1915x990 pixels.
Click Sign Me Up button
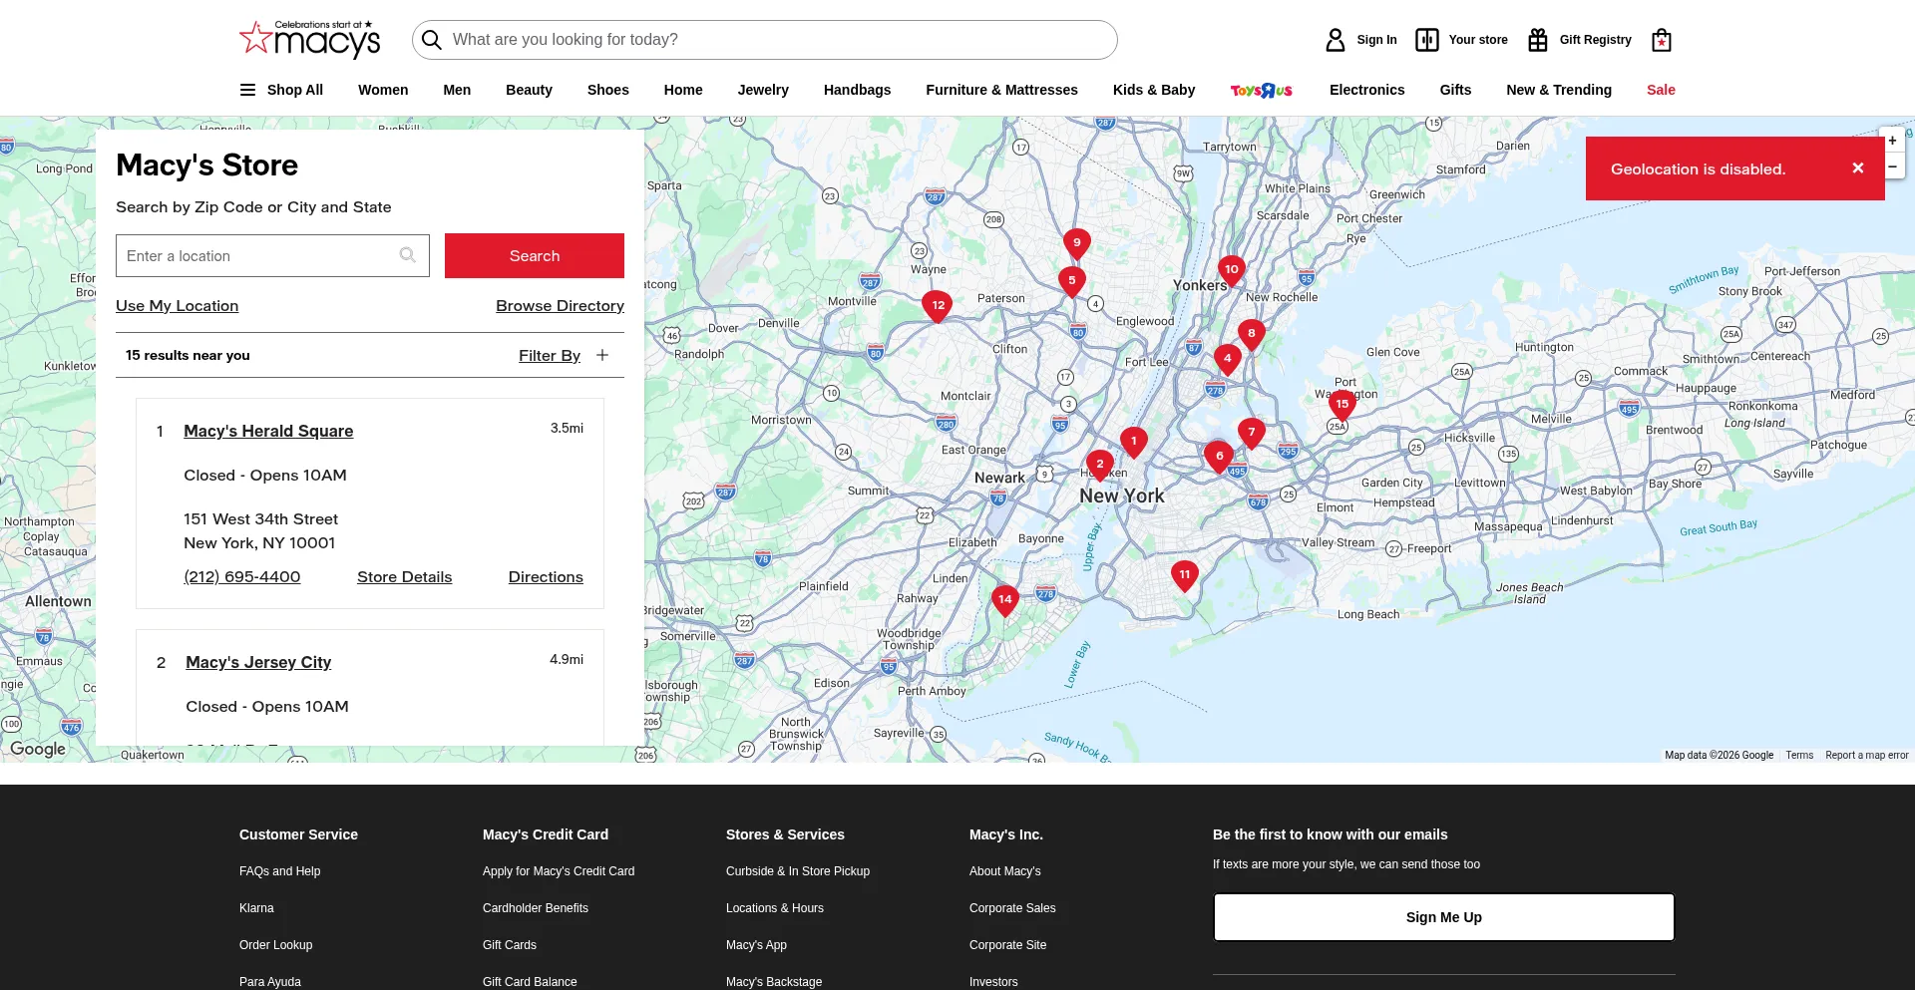tap(1444, 917)
